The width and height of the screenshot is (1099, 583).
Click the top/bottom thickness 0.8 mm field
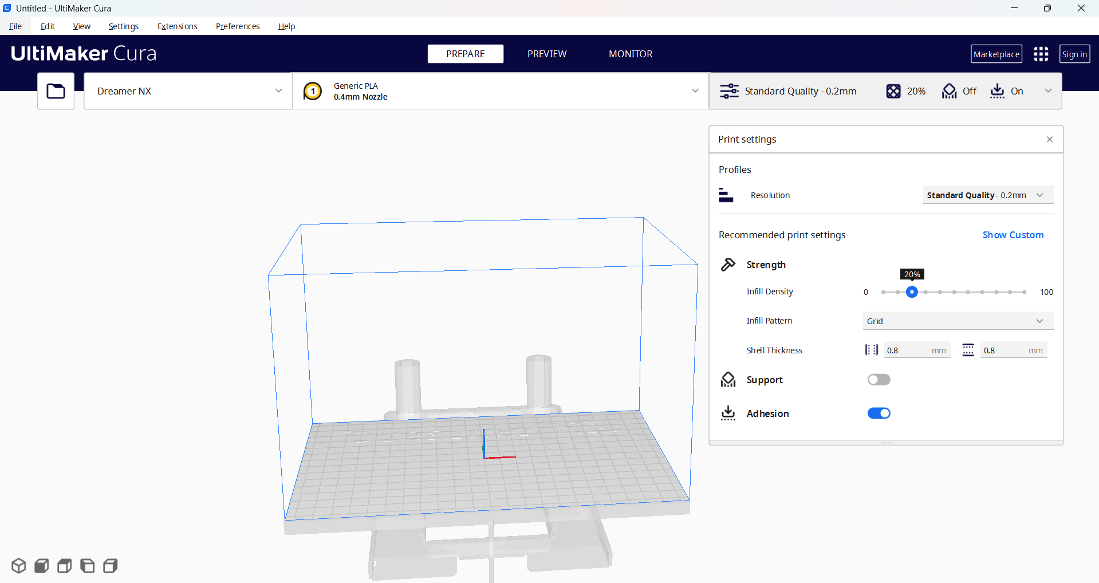(1014, 350)
